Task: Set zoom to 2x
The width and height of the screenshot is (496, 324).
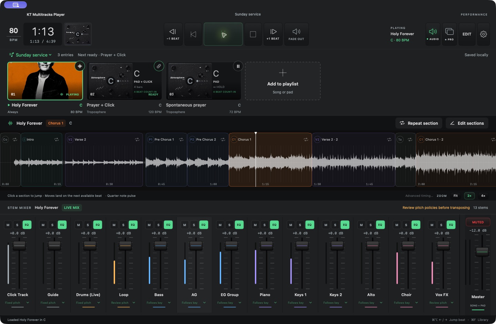Action: tap(469, 196)
